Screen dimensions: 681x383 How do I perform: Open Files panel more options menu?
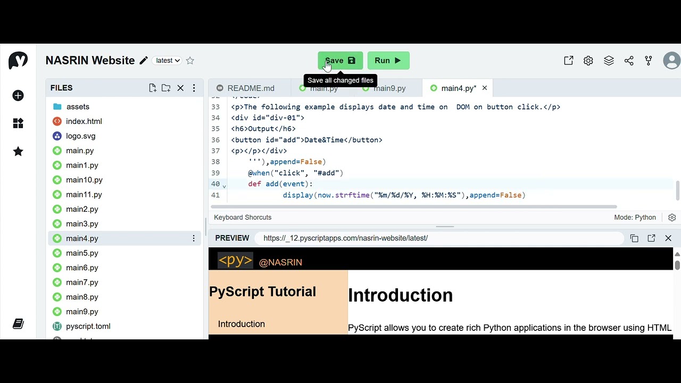(194, 88)
